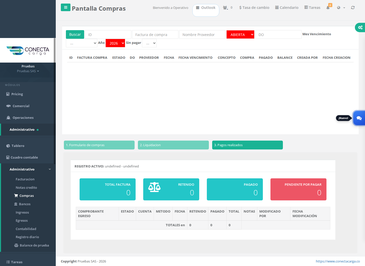This screenshot has height=266, width=365.
Task: Open the Tareas link in top bar
Action: pos(312,8)
